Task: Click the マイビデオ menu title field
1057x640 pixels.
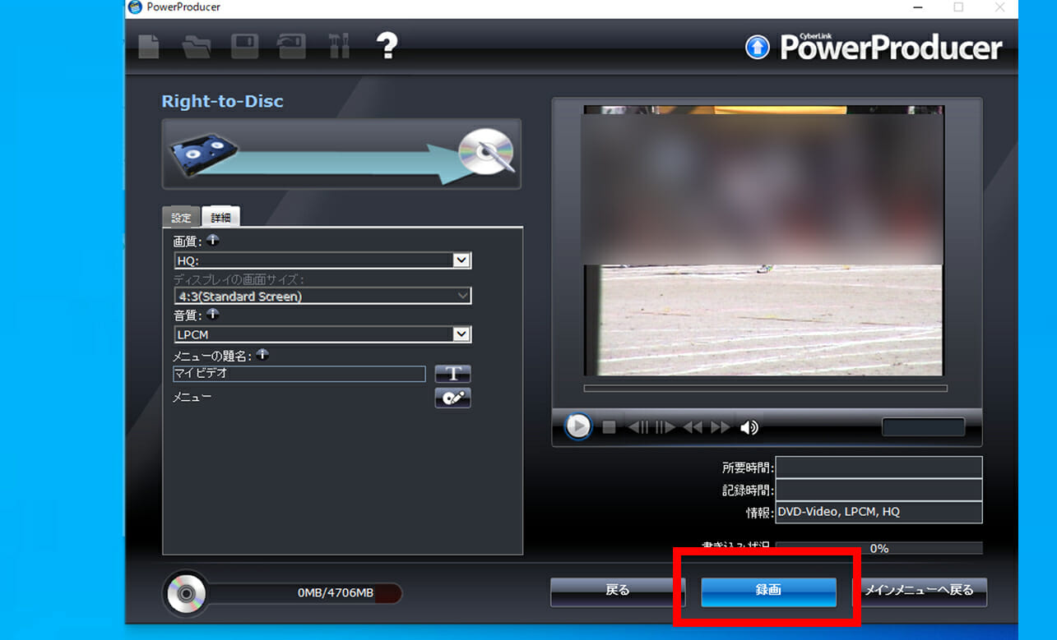Action: click(x=299, y=374)
